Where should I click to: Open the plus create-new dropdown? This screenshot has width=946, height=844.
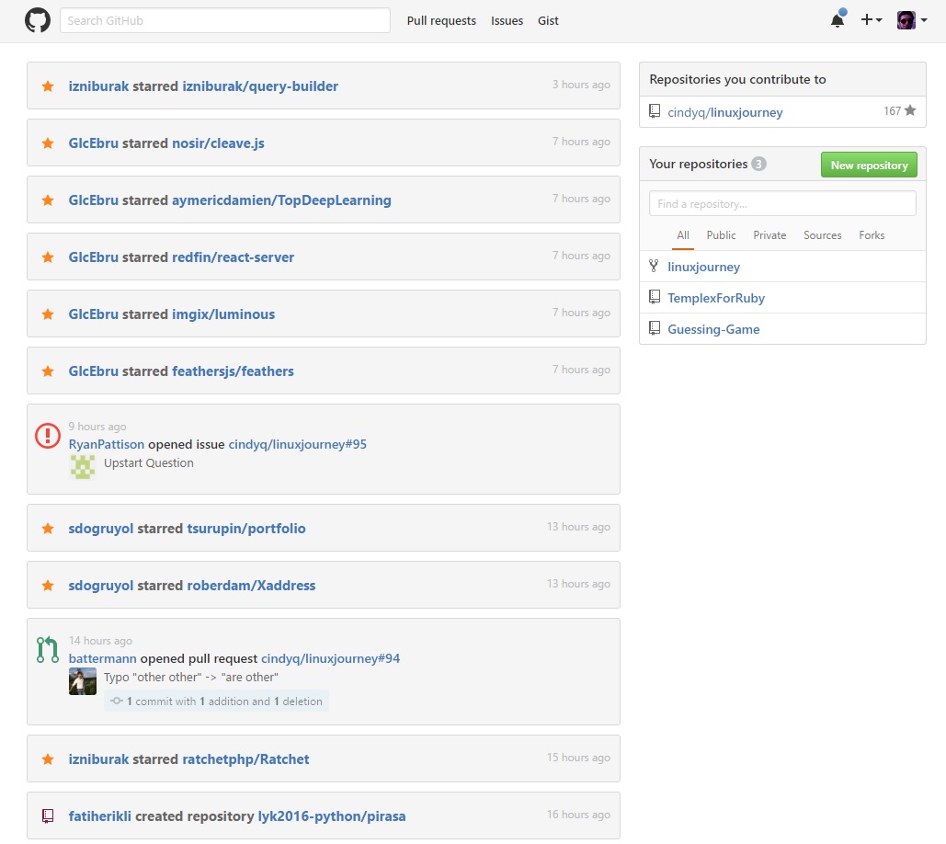(x=872, y=20)
